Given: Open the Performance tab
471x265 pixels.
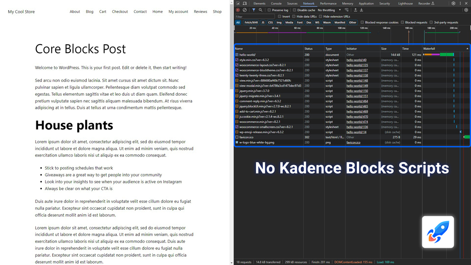Looking at the screenshot, I should pyautogui.click(x=328, y=3).
